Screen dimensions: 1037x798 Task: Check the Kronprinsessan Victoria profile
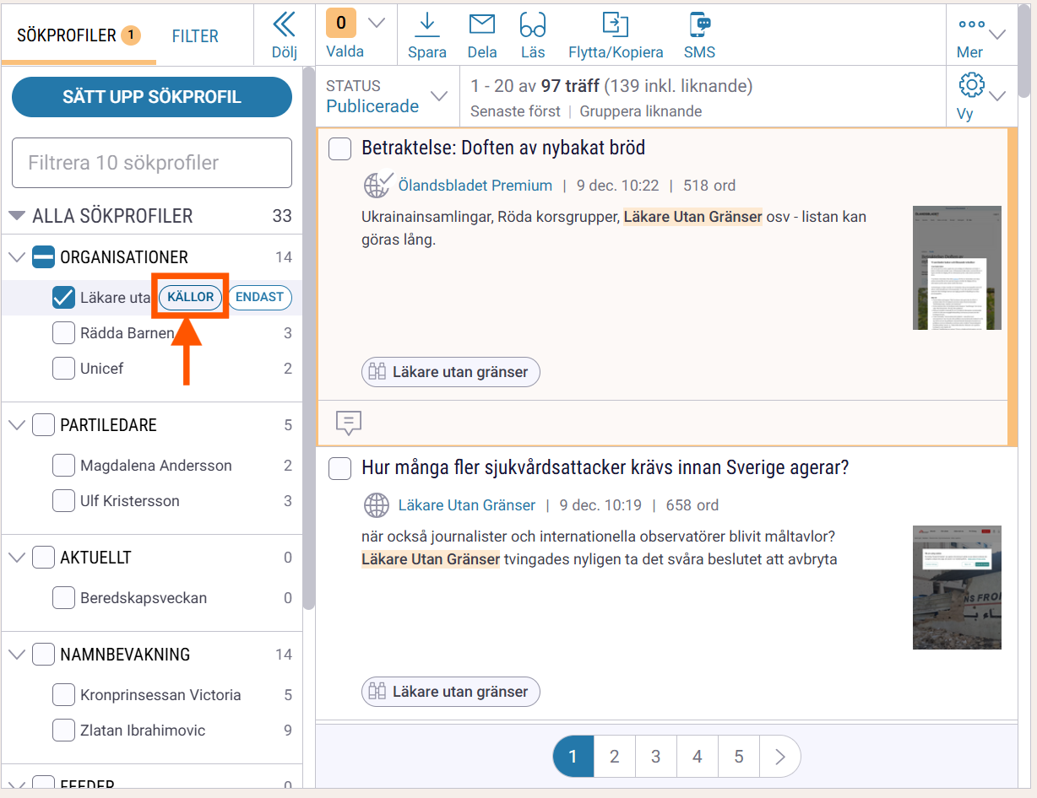pos(63,695)
